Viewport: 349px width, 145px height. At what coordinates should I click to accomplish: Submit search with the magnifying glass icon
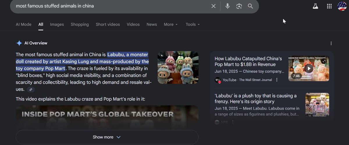(250, 6)
